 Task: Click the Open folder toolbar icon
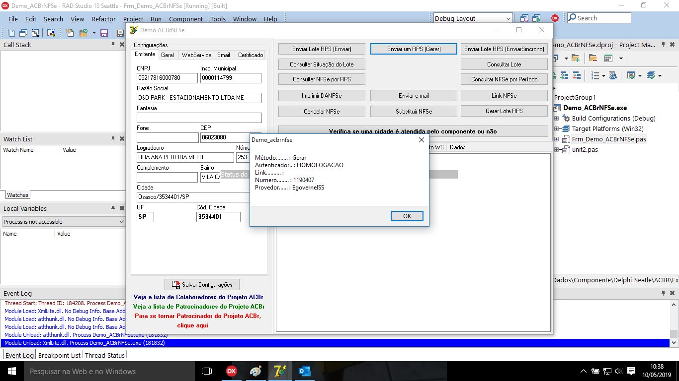click(83, 33)
